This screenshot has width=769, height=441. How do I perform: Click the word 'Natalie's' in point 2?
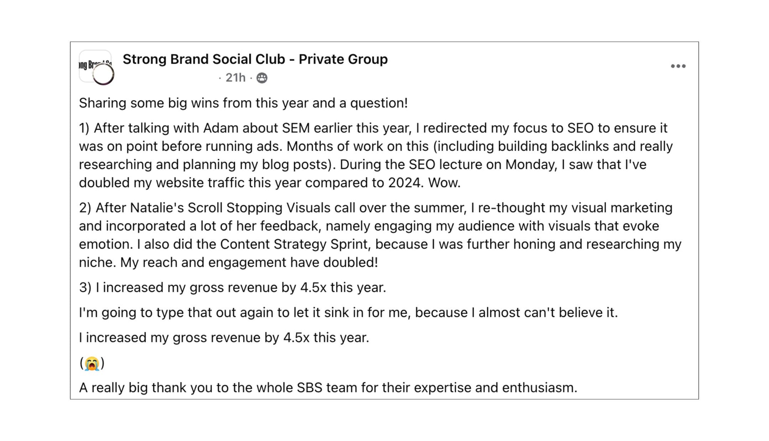click(157, 208)
